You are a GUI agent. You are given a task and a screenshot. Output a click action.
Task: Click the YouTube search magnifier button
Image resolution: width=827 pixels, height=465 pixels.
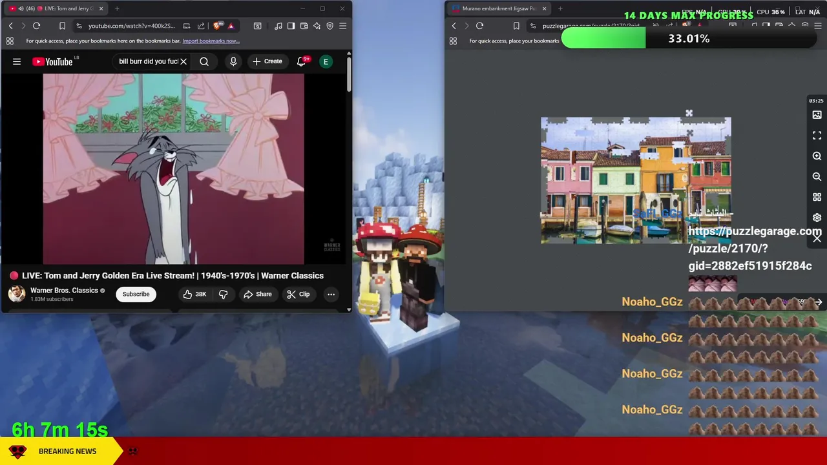click(x=204, y=61)
